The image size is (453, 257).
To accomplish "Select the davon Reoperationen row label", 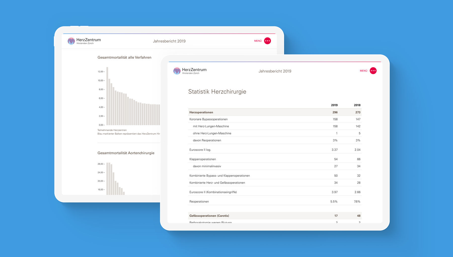I will pos(207,140).
